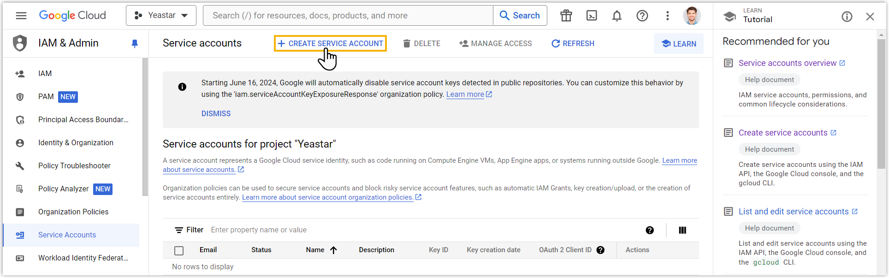
Task: Open user account avatar menu
Action: 691,16
